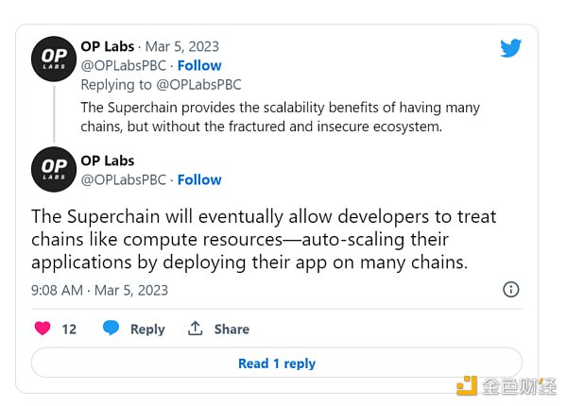Like the tweet with the heart icon
This screenshot has width=567, height=406.
pyautogui.click(x=43, y=329)
